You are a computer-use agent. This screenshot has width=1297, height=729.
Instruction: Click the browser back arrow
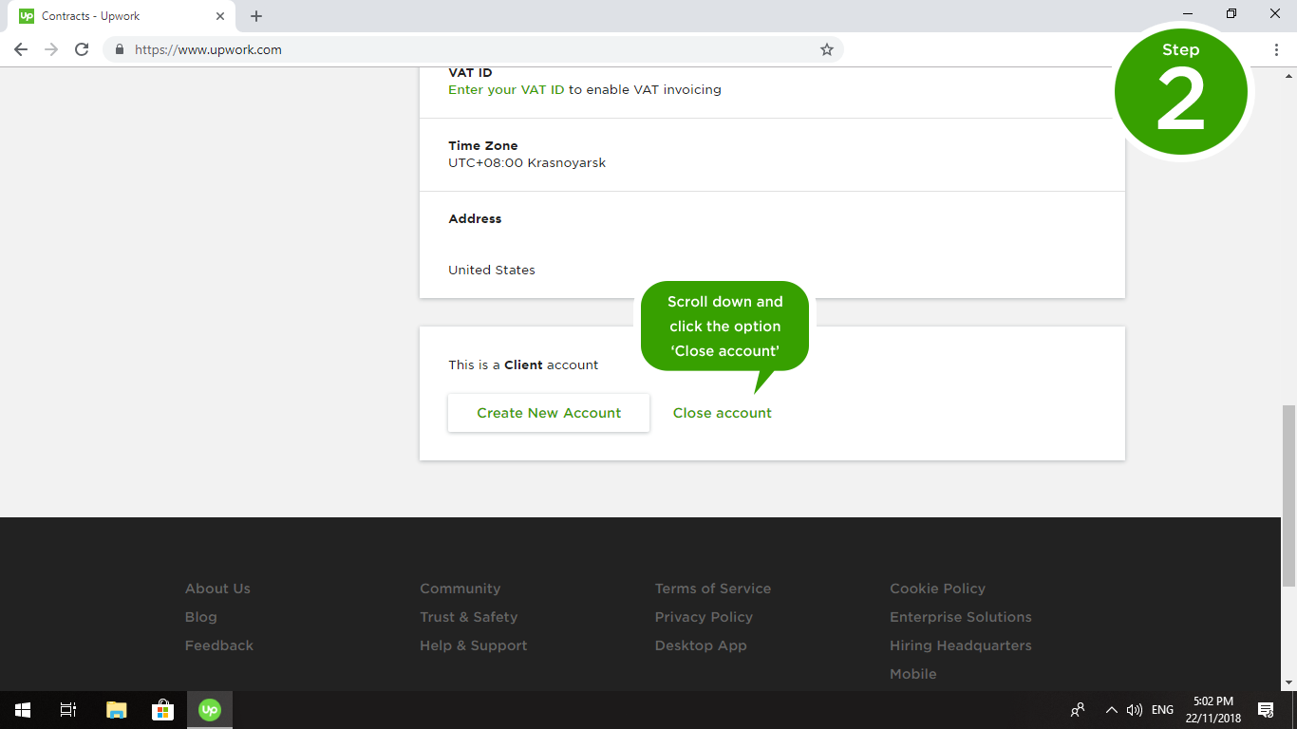21,49
